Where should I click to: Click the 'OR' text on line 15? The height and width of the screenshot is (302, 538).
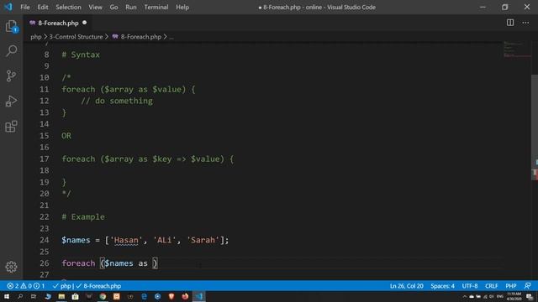[x=66, y=136]
